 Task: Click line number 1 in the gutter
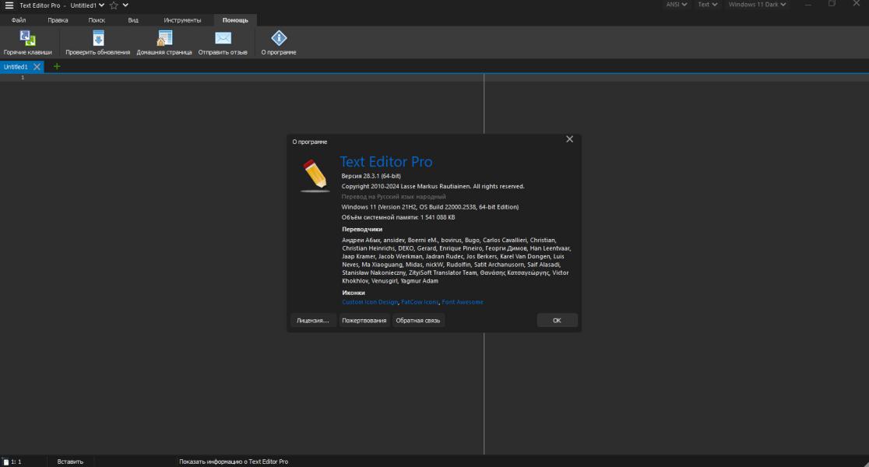click(23, 78)
